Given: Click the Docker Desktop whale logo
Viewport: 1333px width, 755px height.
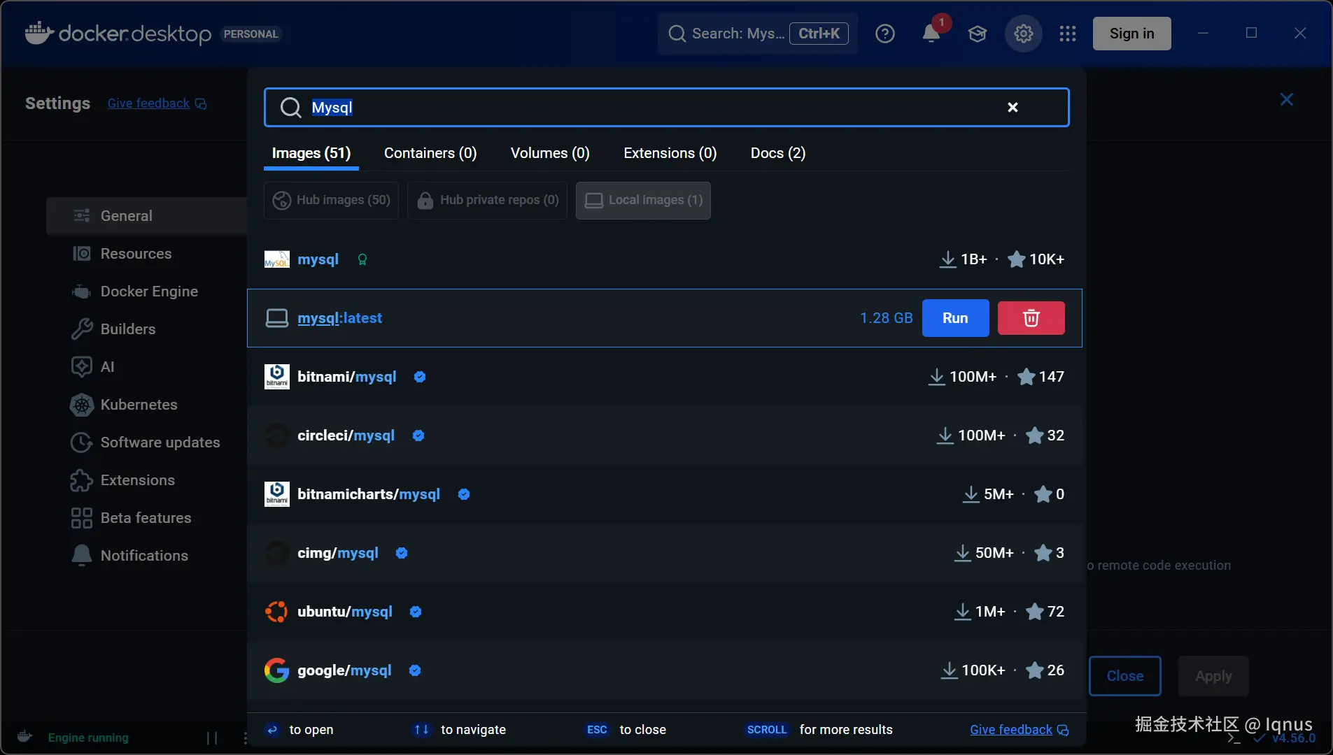Looking at the screenshot, I should pyautogui.click(x=39, y=33).
